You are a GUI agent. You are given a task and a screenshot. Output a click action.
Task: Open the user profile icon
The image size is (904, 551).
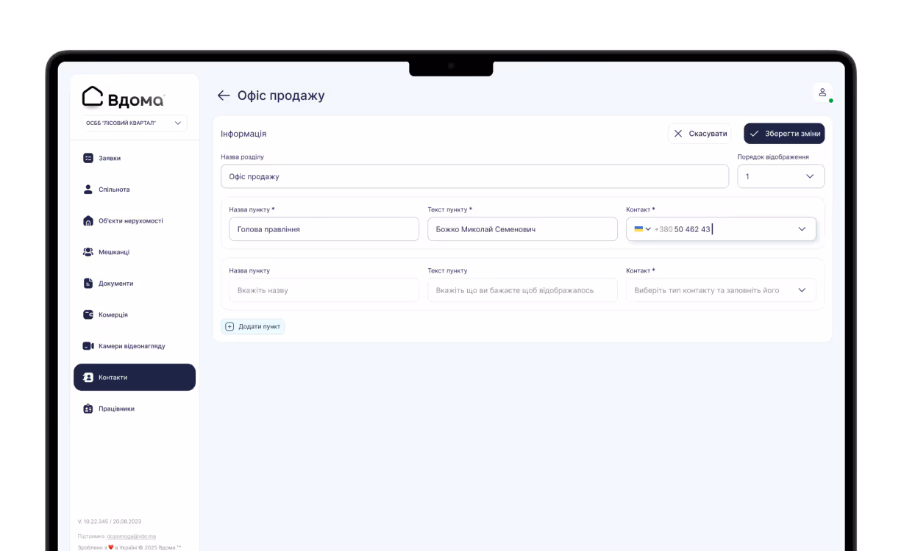click(x=822, y=93)
